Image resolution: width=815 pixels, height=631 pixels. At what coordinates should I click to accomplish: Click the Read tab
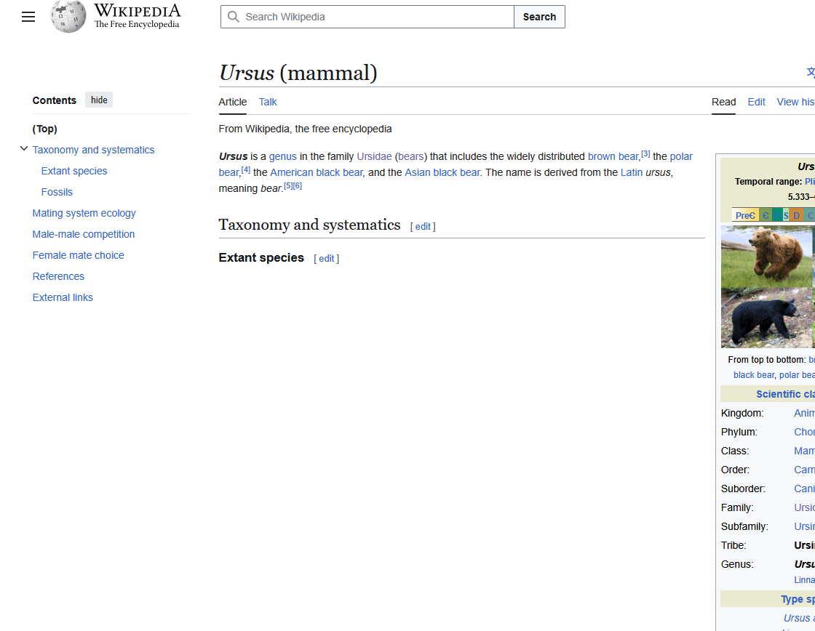[723, 102]
